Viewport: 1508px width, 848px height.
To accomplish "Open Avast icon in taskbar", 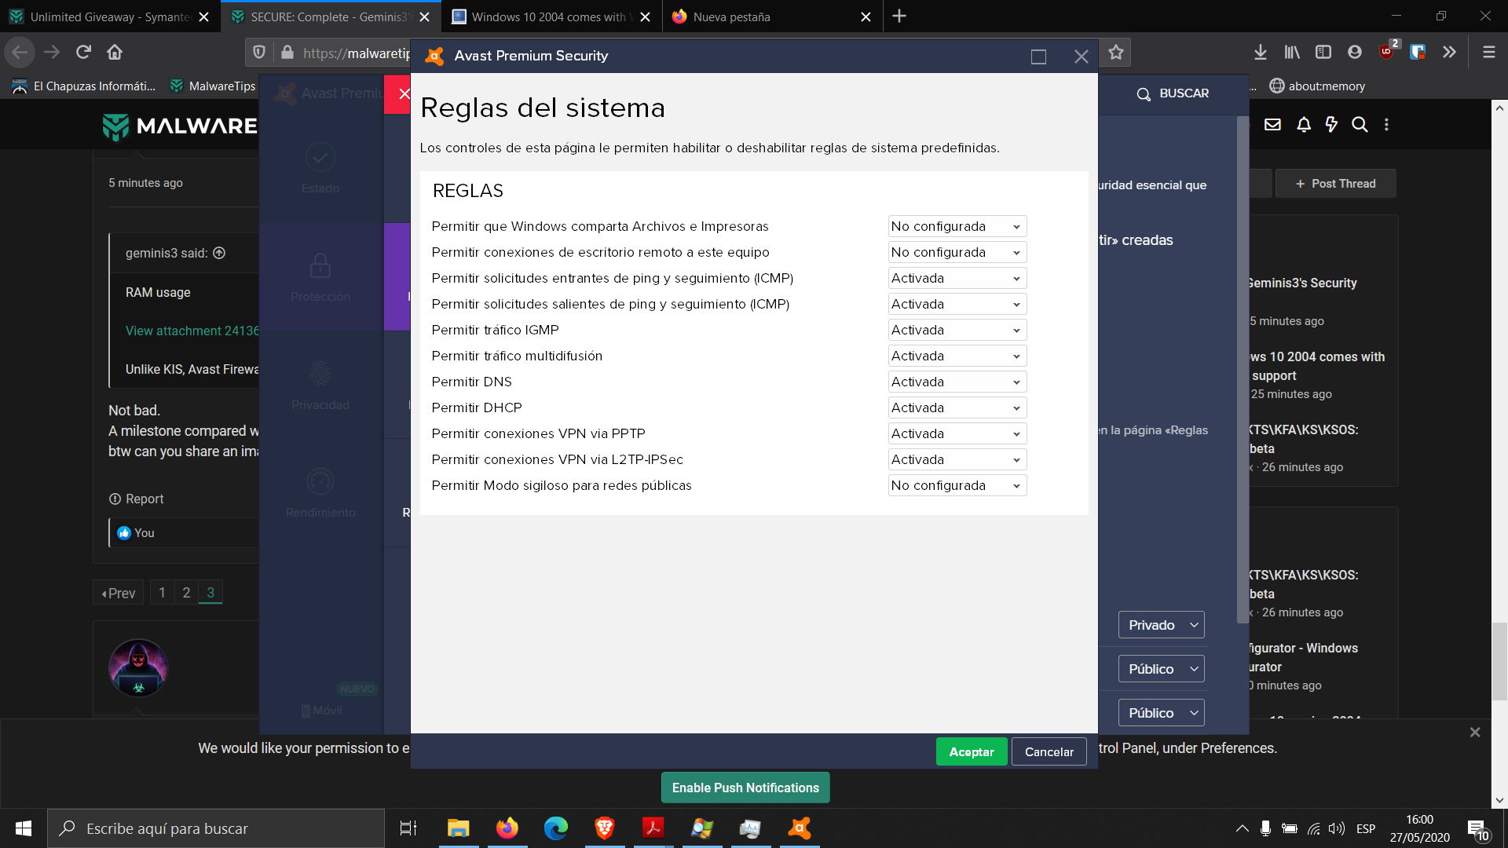I will tap(799, 828).
